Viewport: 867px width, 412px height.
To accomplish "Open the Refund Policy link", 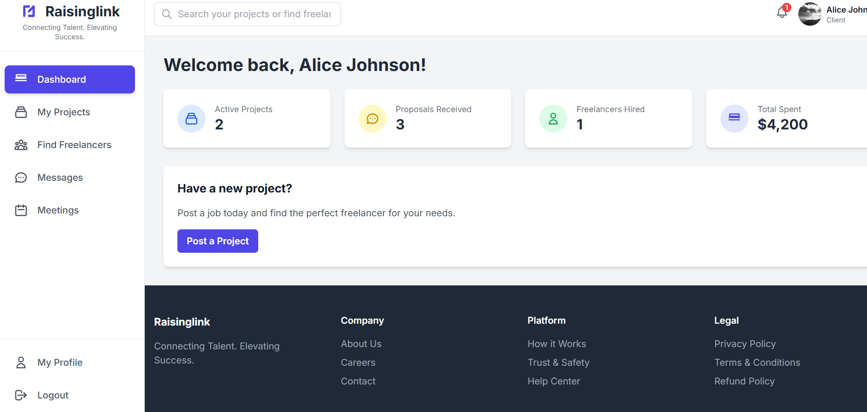I will coord(745,381).
